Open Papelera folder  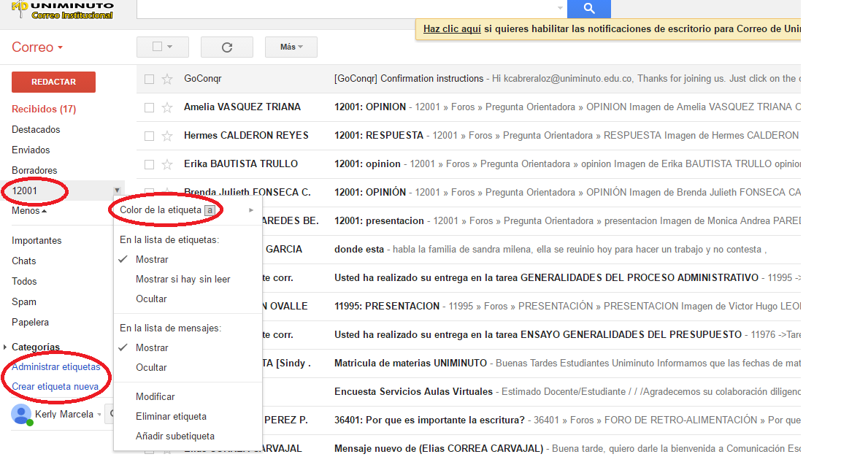pyautogui.click(x=30, y=323)
